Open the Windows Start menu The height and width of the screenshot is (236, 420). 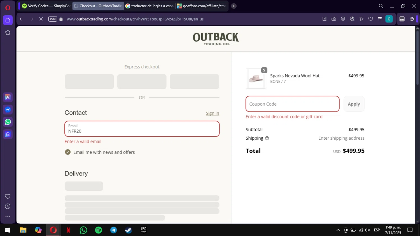click(8, 230)
